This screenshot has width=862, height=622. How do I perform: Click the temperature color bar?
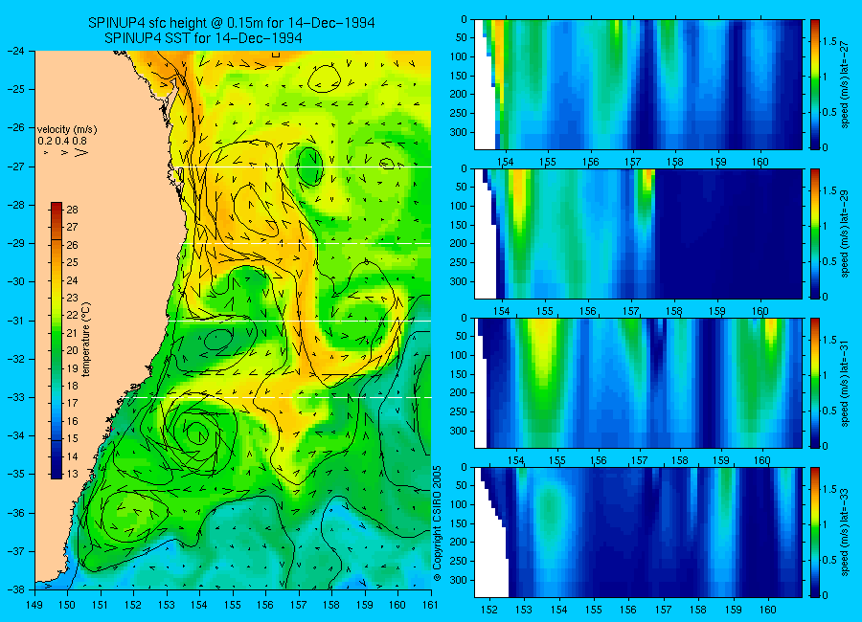(57, 341)
